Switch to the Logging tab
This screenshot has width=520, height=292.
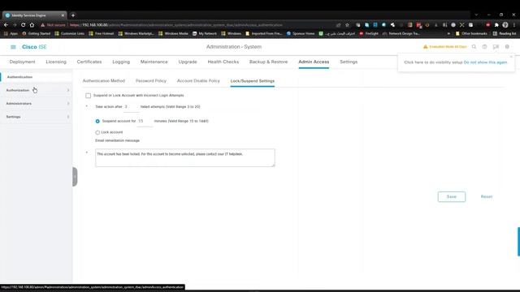(x=121, y=62)
